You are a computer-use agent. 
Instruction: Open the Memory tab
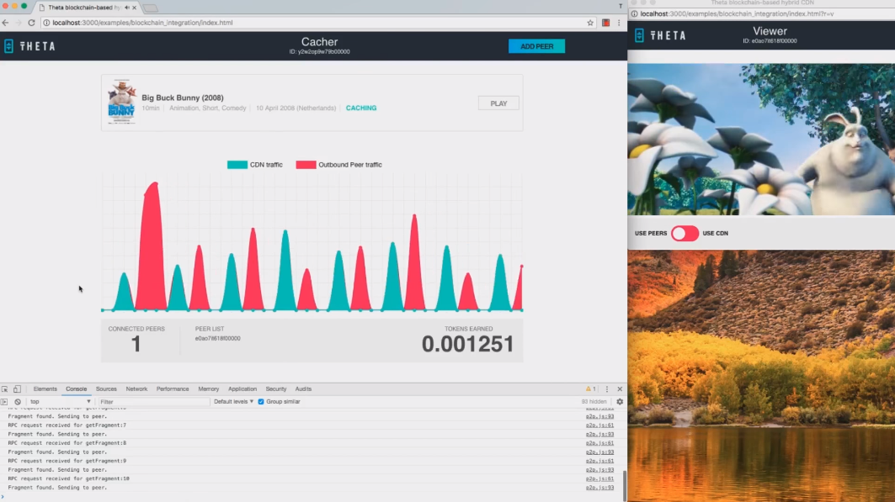pyautogui.click(x=208, y=389)
